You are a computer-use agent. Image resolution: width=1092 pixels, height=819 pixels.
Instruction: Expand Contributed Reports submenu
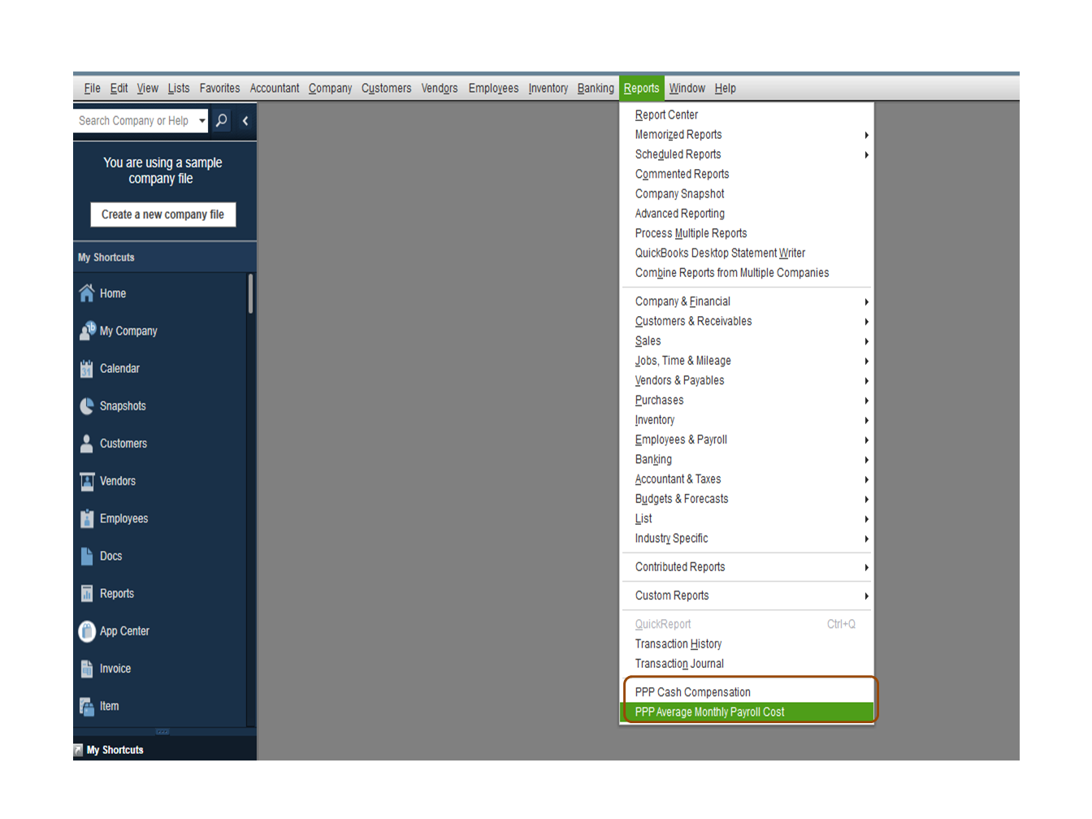point(866,567)
